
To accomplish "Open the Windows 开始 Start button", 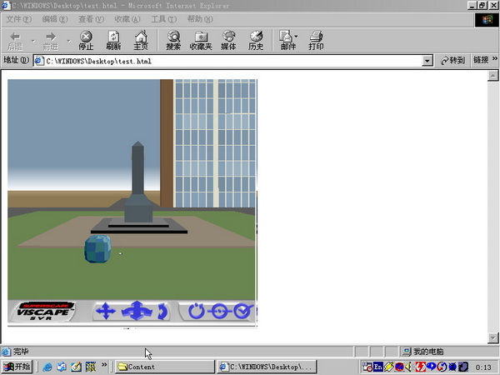I will click(17, 367).
